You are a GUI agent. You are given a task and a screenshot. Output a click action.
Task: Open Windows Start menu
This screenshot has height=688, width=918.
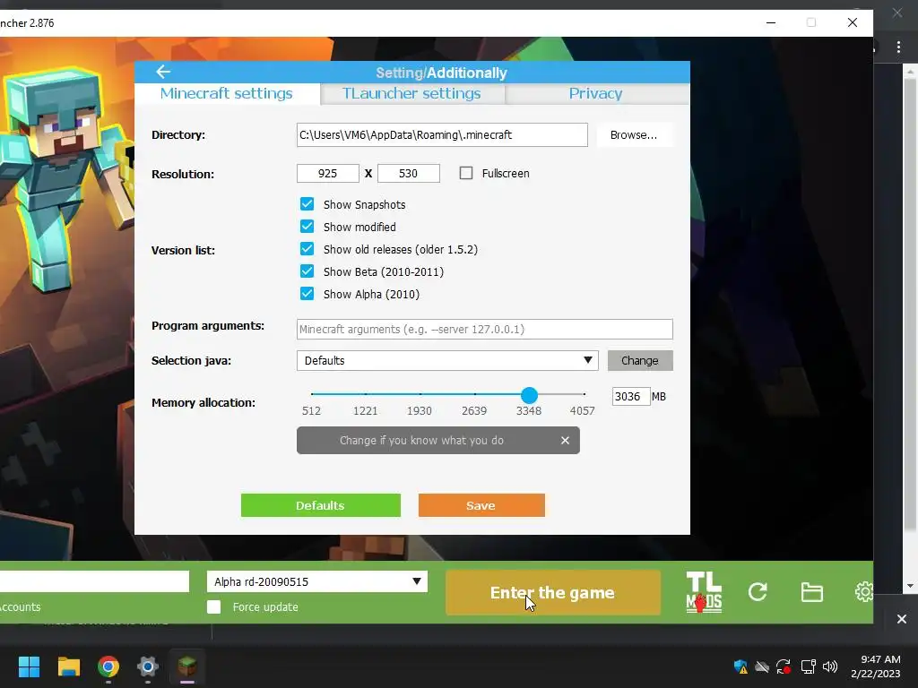tap(29, 666)
